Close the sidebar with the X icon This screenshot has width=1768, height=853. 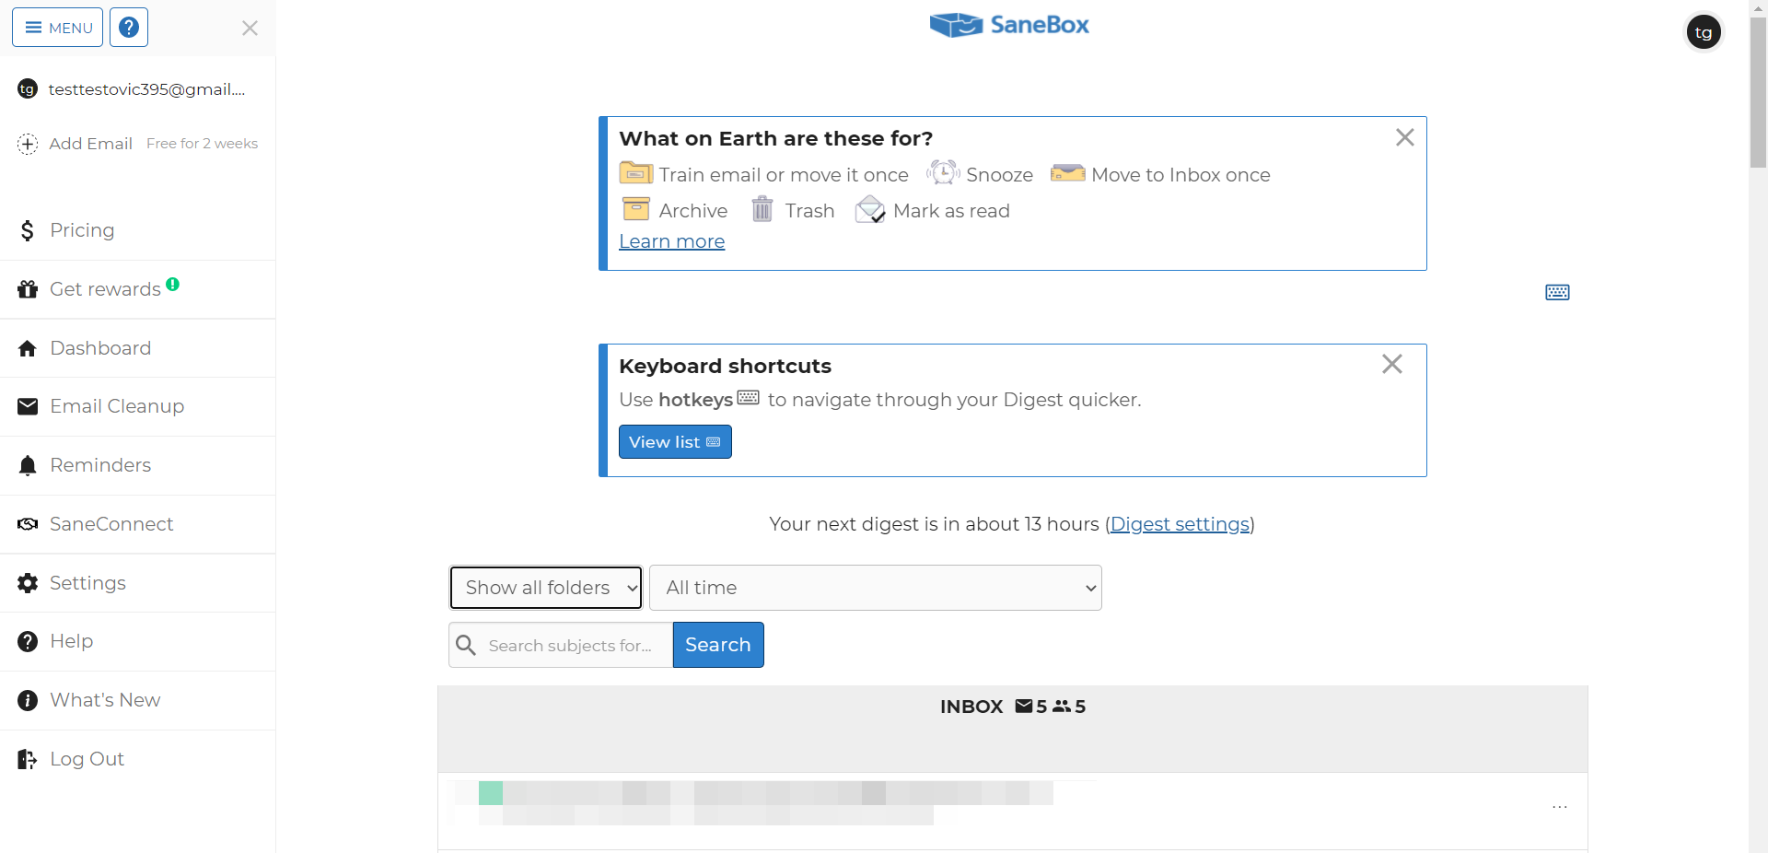click(x=250, y=29)
